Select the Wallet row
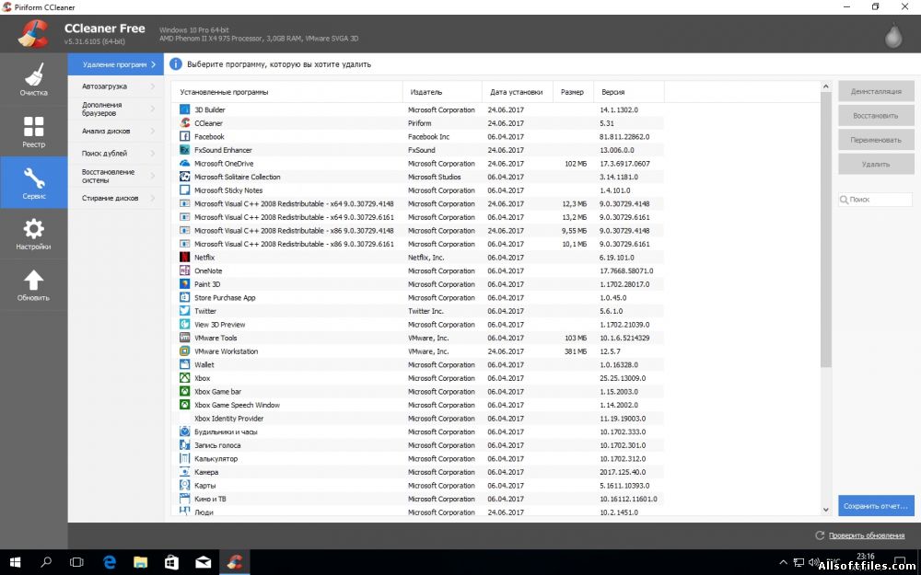Image resolution: width=921 pixels, height=575 pixels. (x=417, y=365)
